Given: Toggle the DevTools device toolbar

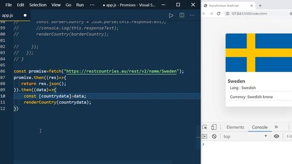Looking at the screenshot, I should [214, 127].
